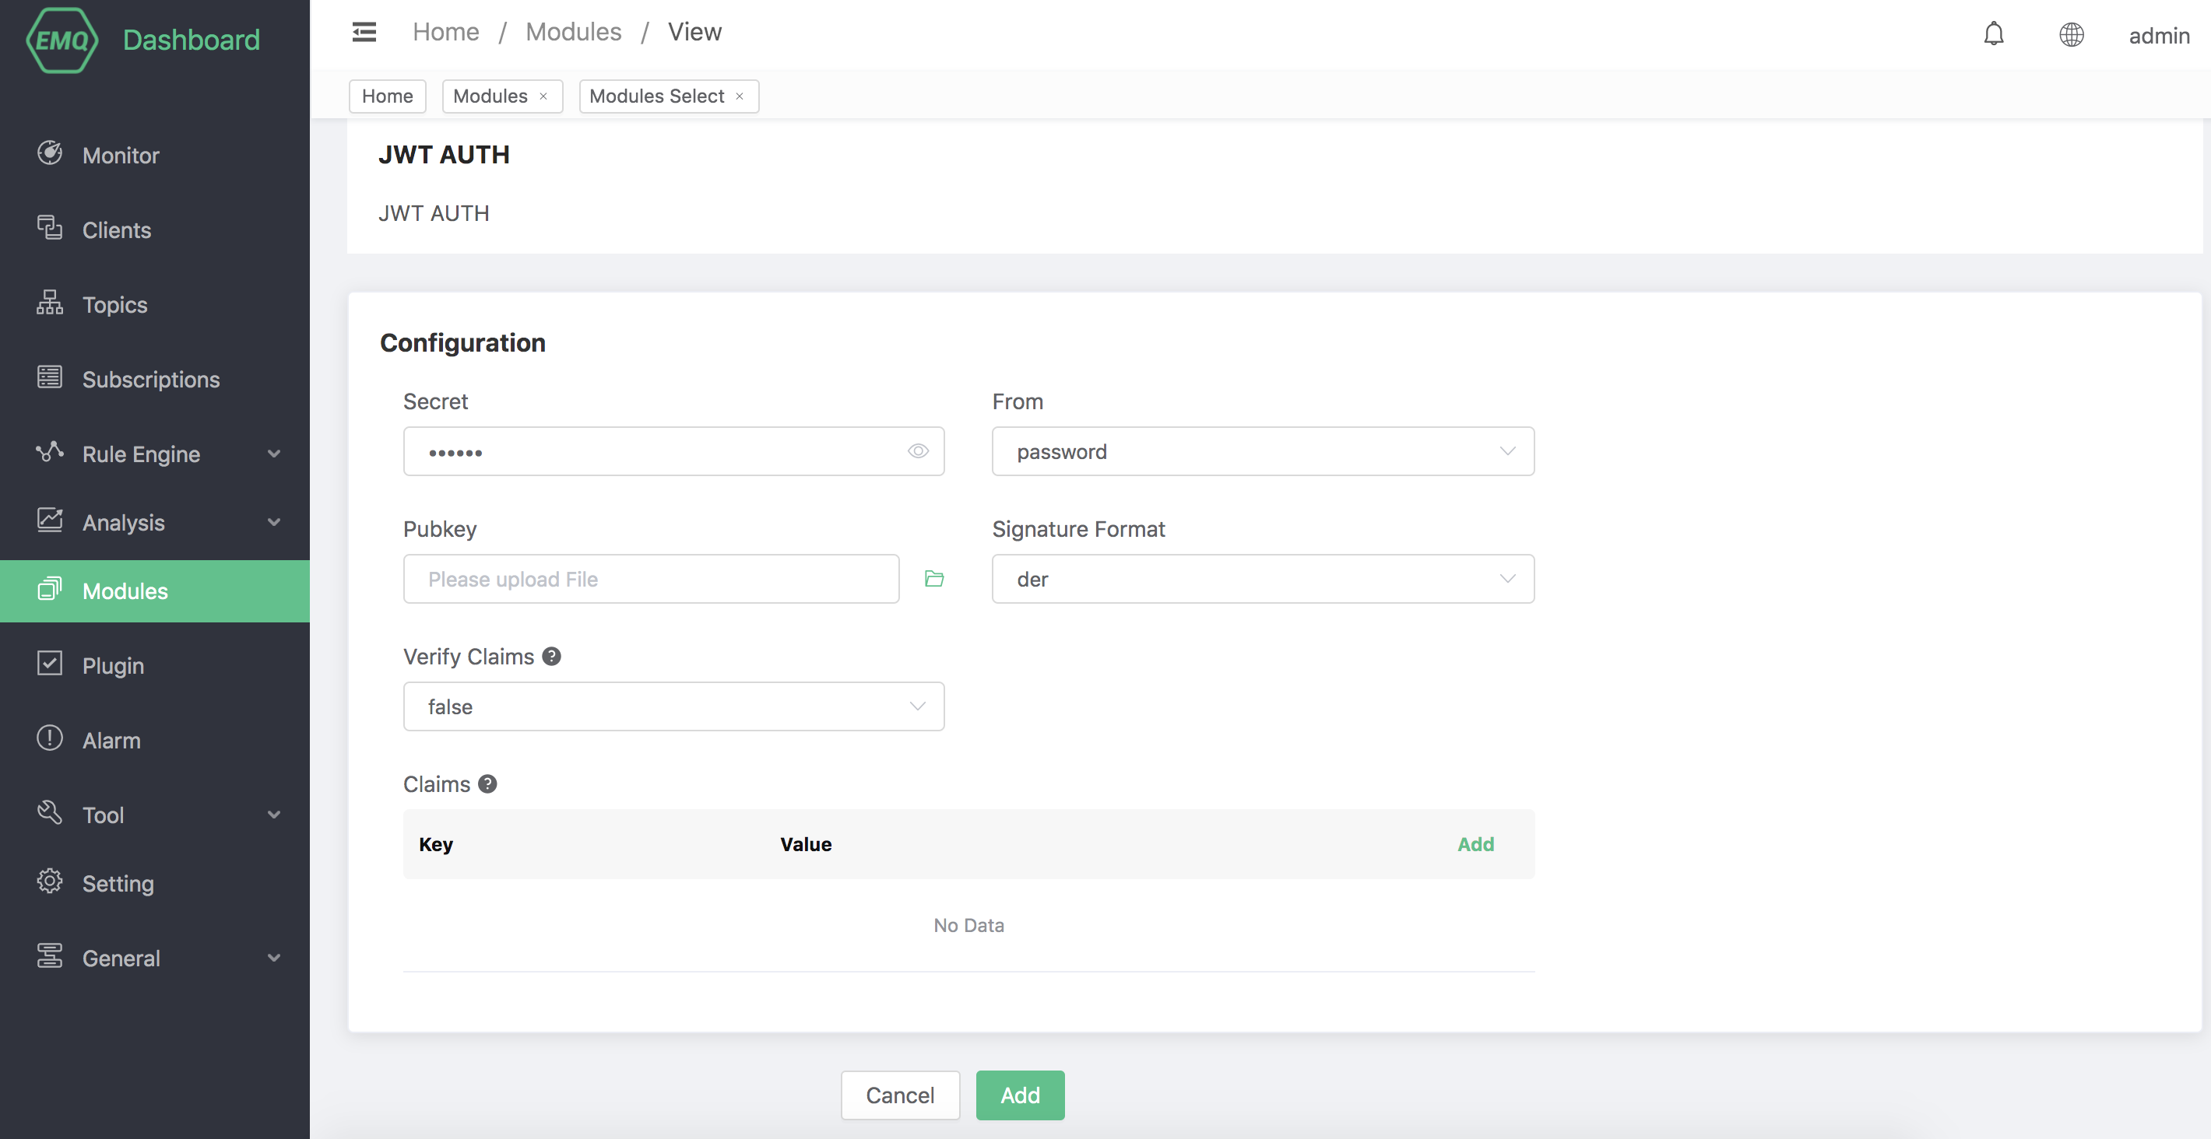Open the Signature Format der dropdown
Image resolution: width=2211 pixels, height=1139 pixels.
click(x=1262, y=579)
